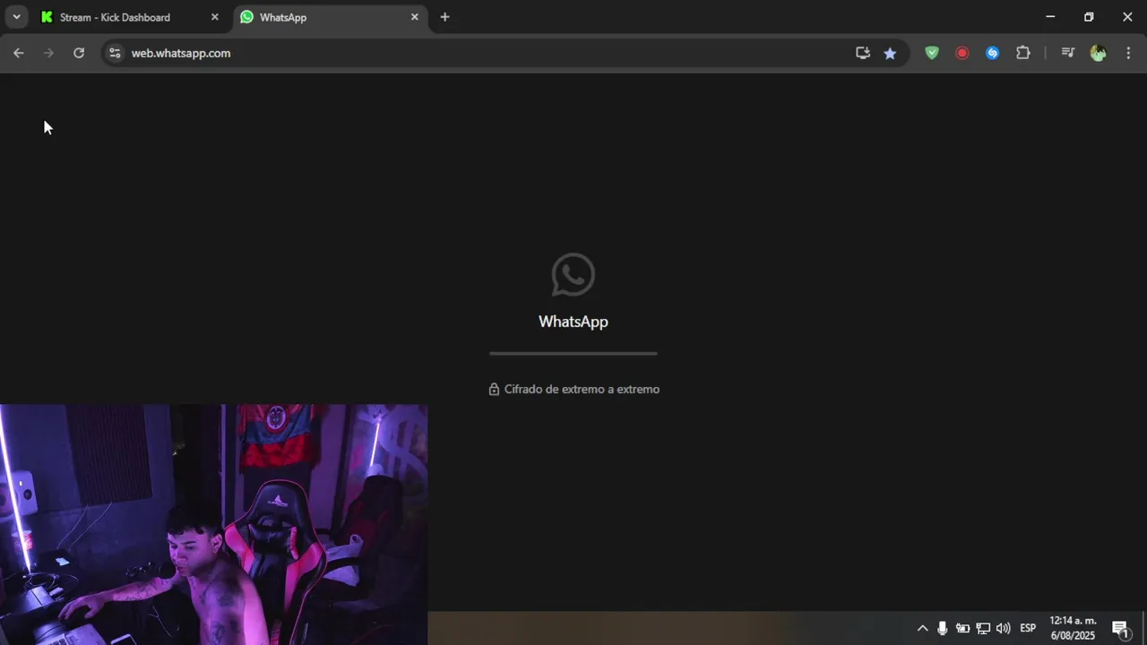The image size is (1147, 645).
Task: Open the Chrome profile avatar
Action: [1098, 53]
